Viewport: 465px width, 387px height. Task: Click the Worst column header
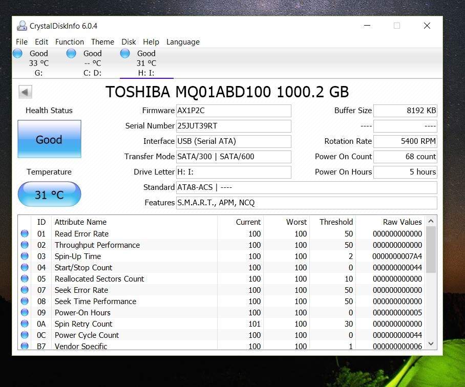pyautogui.click(x=286, y=222)
